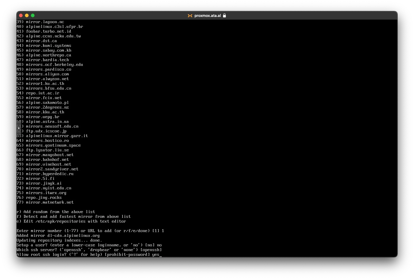Click the mirrors.aliyun.com entry
The height and width of the screenshot is (279, 414).
pos(43,74)
